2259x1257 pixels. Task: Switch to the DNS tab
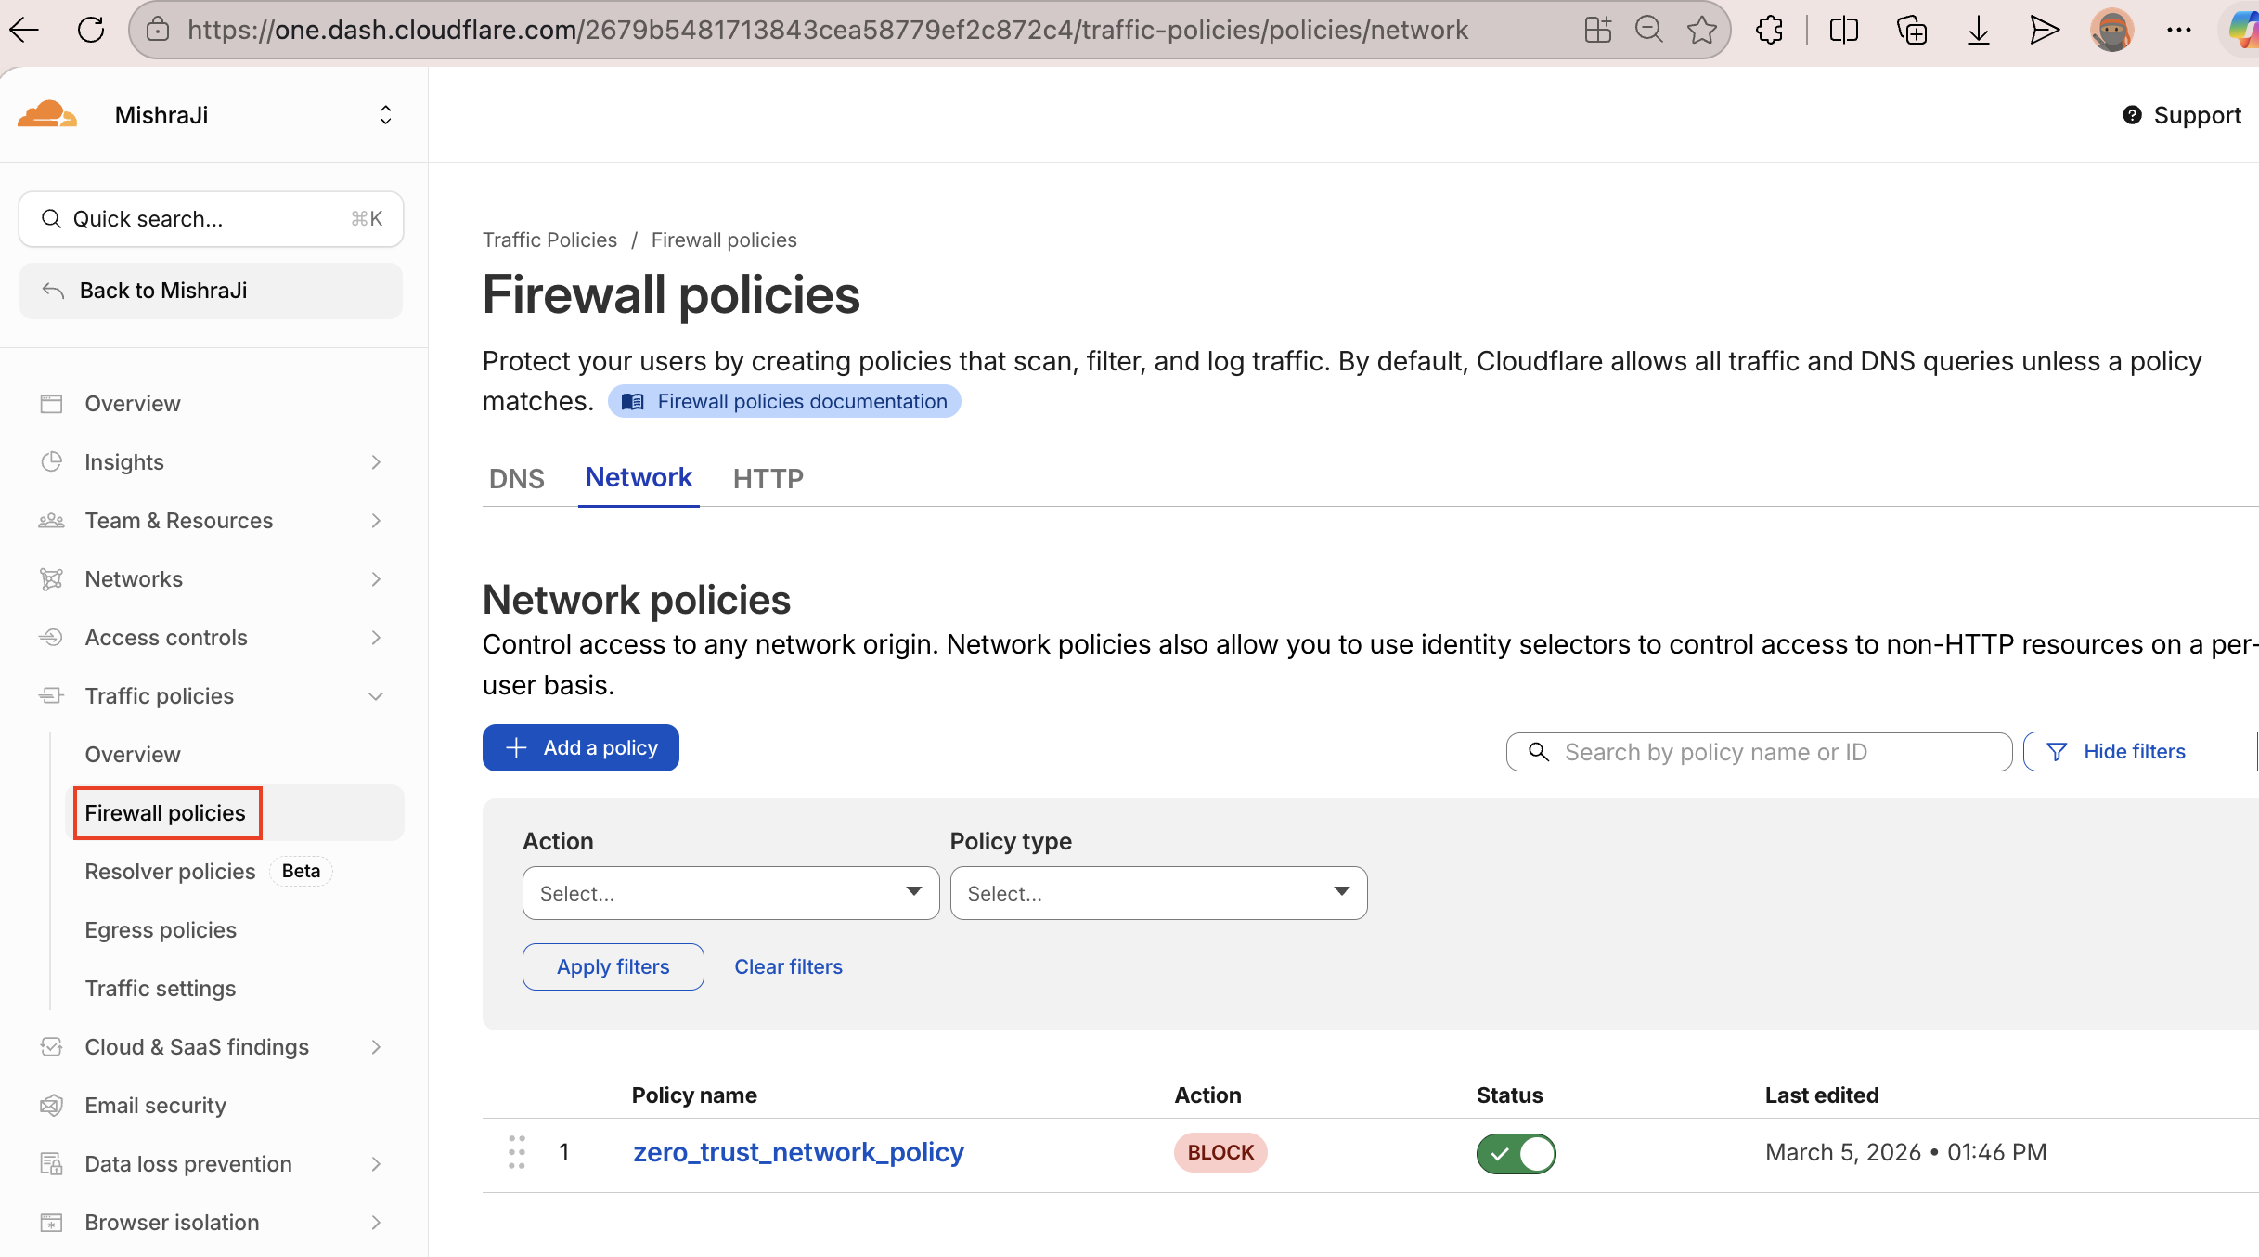pyautogui.click(x=517, y=478)
